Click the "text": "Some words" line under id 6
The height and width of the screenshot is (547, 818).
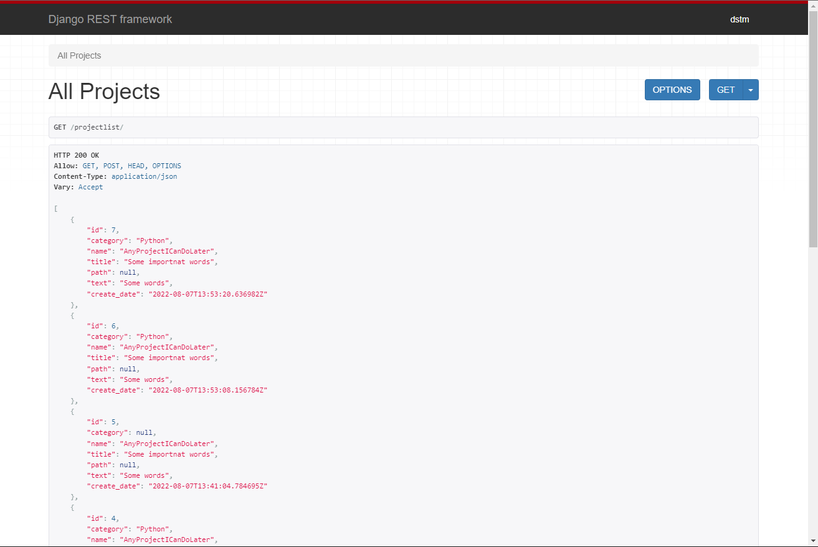(130, 379)
